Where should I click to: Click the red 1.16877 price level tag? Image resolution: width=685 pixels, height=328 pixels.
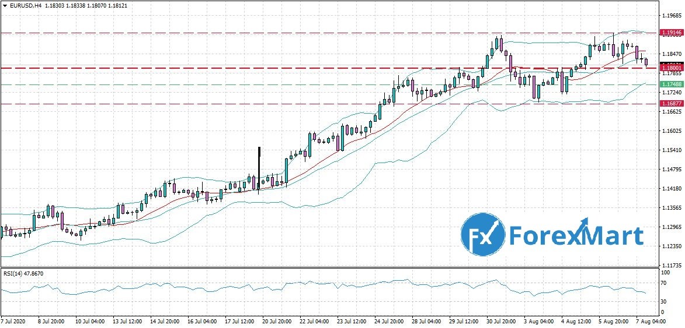670,103
